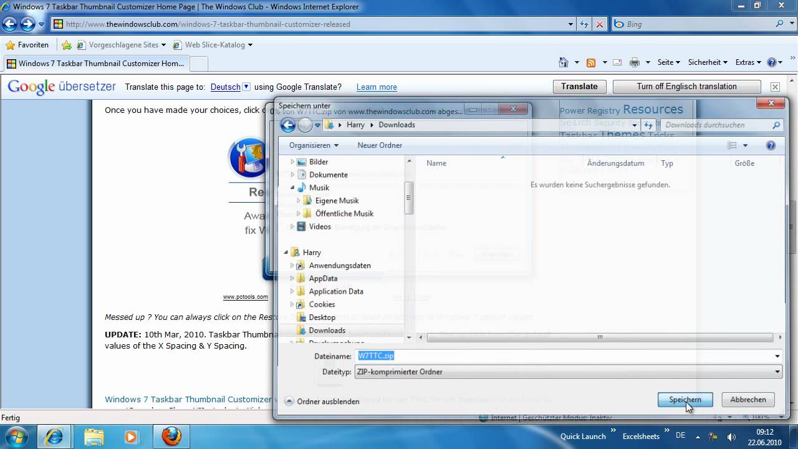The height and width of the screenshot is (449, 798).
Task: Click the red stop loading icon
Action: pos(600,24)
